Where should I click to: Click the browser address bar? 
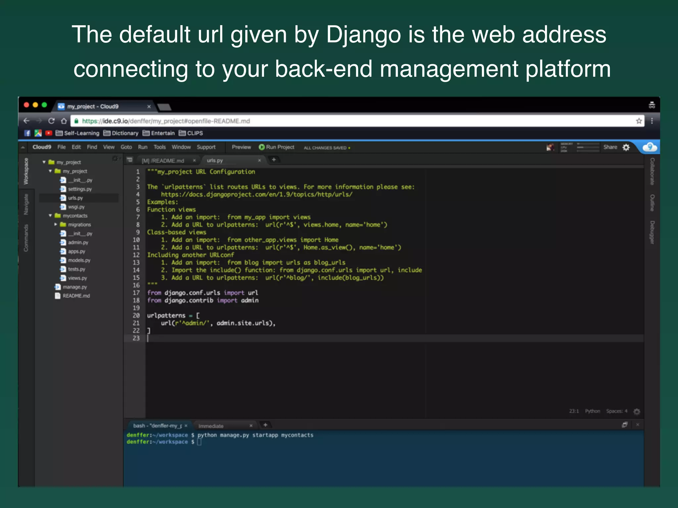point(331,121)
